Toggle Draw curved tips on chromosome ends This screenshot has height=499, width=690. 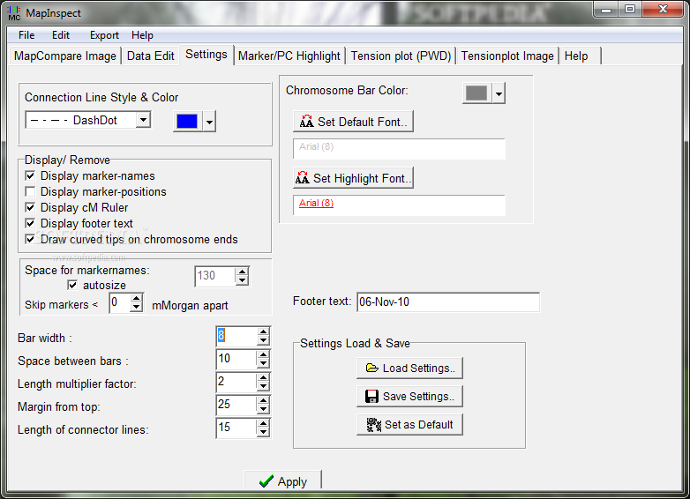tap(30, 239)
